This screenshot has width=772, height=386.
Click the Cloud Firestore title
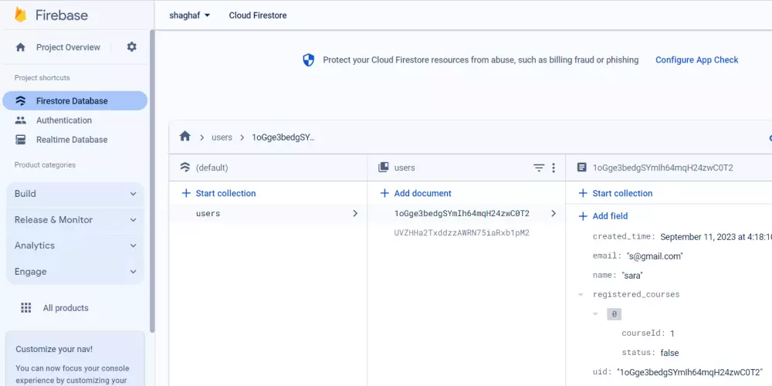[258, 15]
